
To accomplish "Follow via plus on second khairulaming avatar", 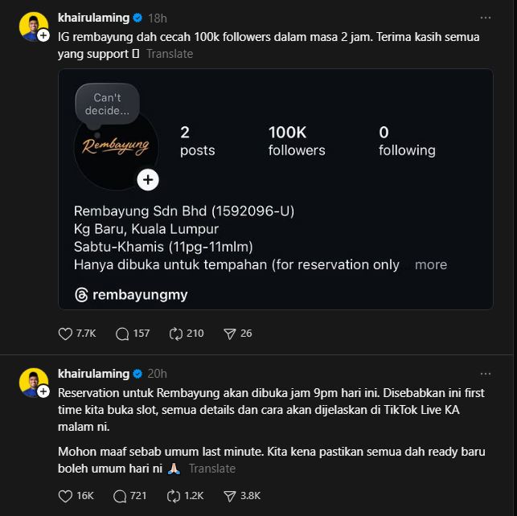I will click(x=43, y=392).
